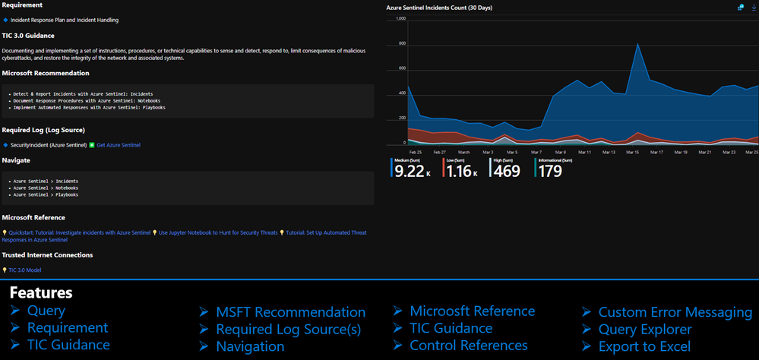The image size is (759, 360).
Task: Click the Requirement heading
Action: click(22, 5)
